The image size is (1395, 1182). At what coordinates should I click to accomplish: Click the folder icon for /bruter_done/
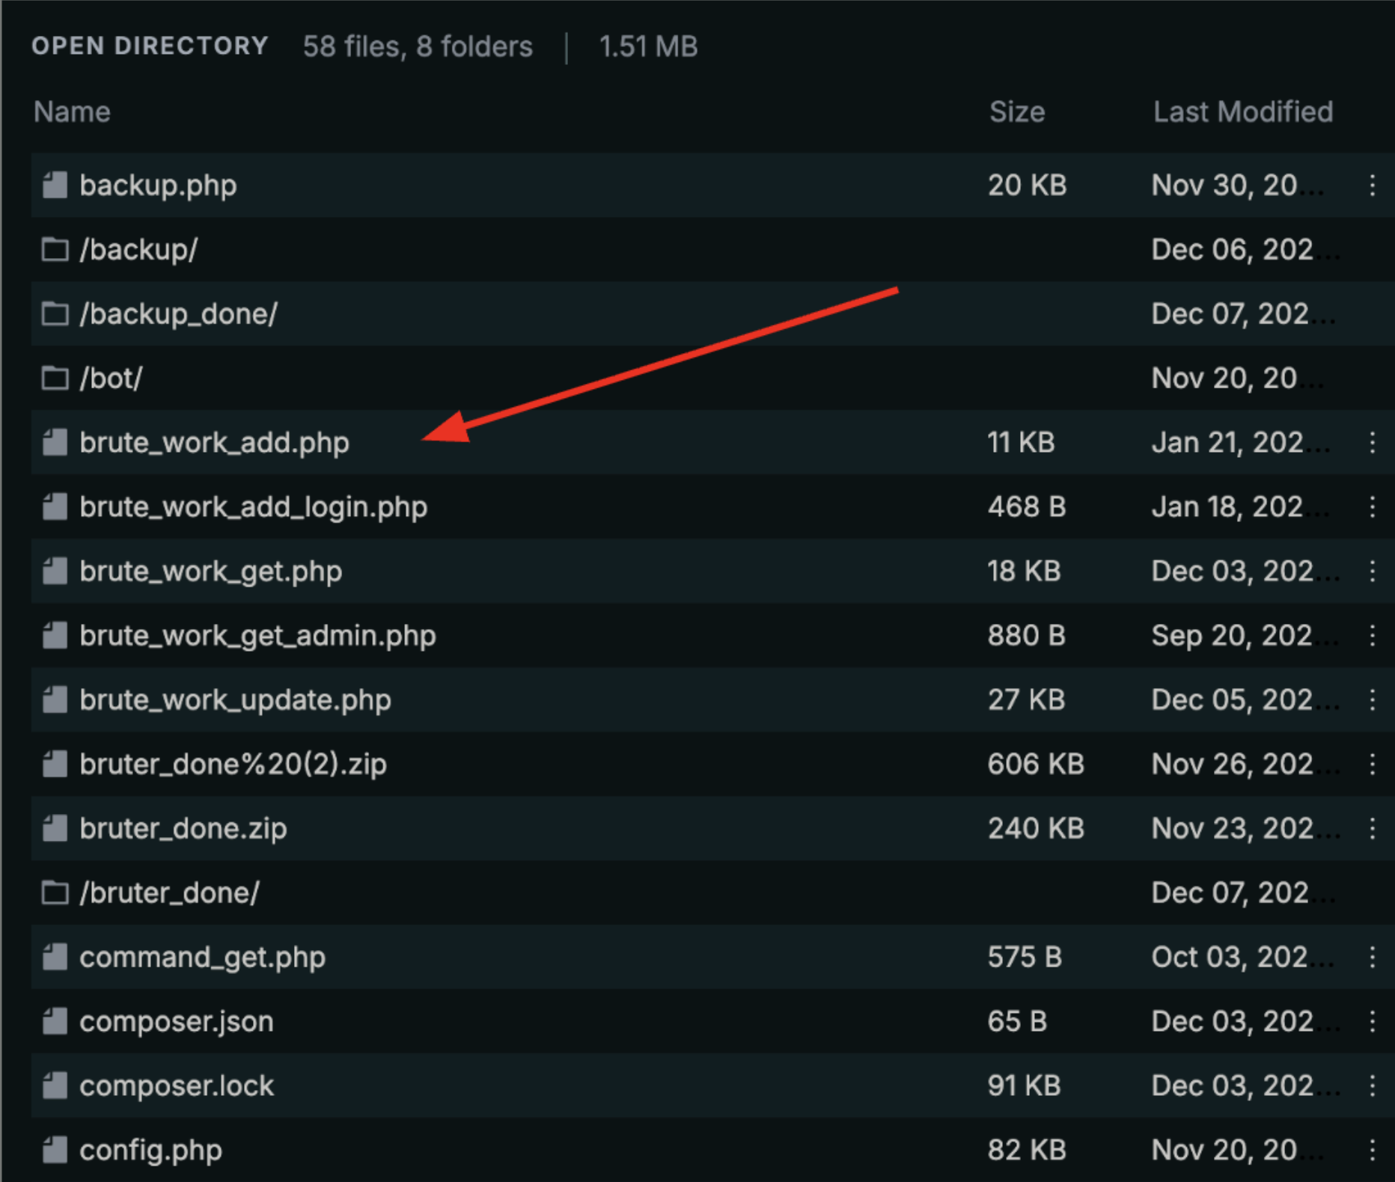55,892
